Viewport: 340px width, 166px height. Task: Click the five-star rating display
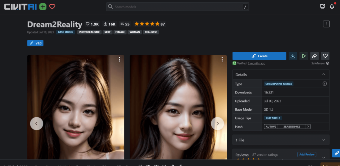point(147,24)
